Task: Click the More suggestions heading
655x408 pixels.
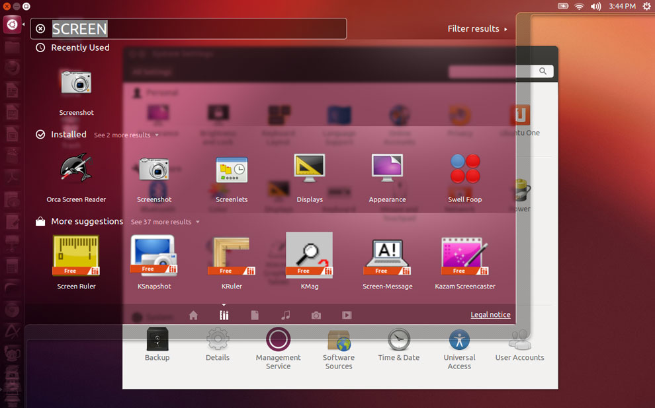Action: [x=87, y=221]
